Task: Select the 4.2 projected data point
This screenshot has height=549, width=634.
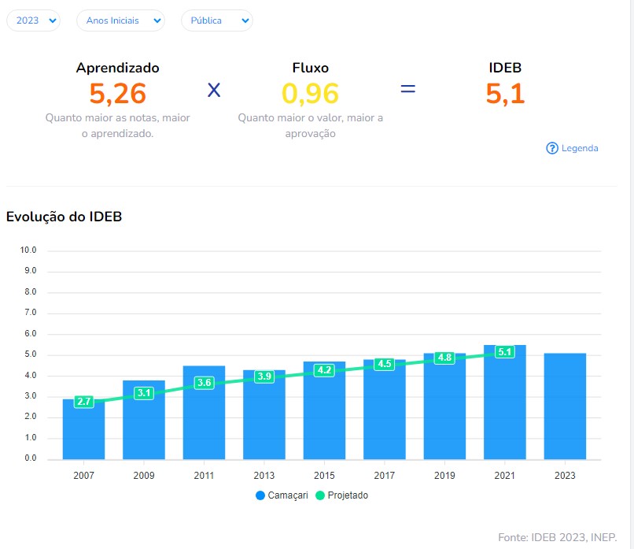Action: pos(324,370)
